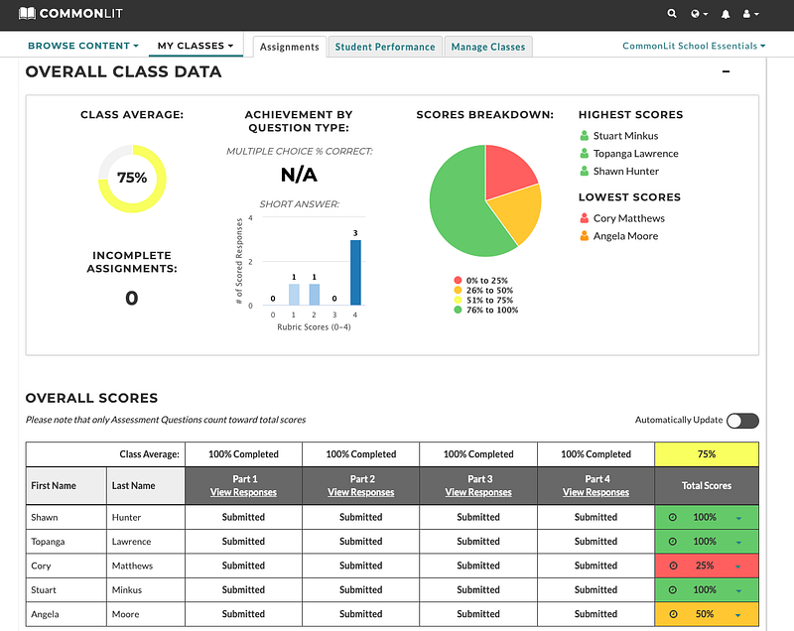Collapse the Overall Class Data section

pos(726,71)
